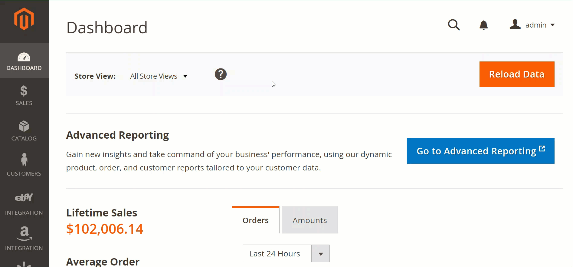The width and height of the screenshot is (573, 267).
Task: Click the Magento logo in the sidebar
Action: [24, 19]
